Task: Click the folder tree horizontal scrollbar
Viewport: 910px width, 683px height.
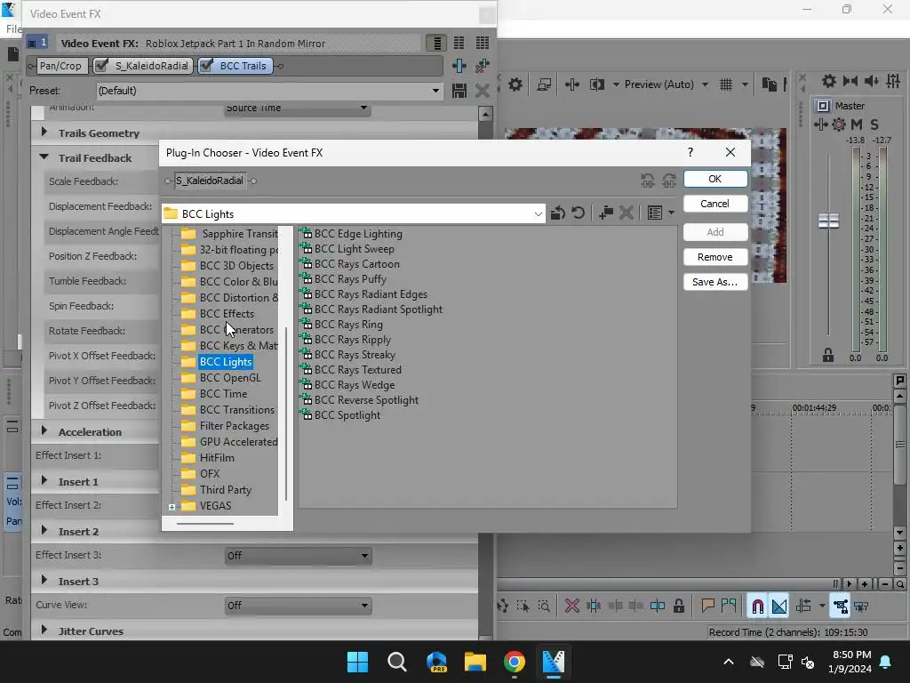Action: pos(205,523)
